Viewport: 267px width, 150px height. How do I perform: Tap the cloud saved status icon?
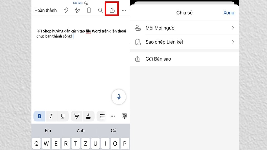point(86,3)
